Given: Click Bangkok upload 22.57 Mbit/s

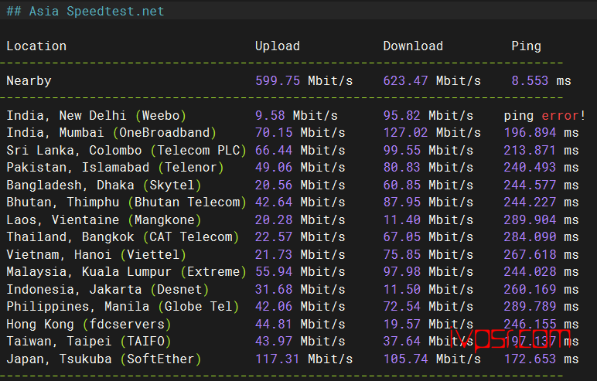Looking at the screenshot, I should pyautogui.click(x=300, y=236).
